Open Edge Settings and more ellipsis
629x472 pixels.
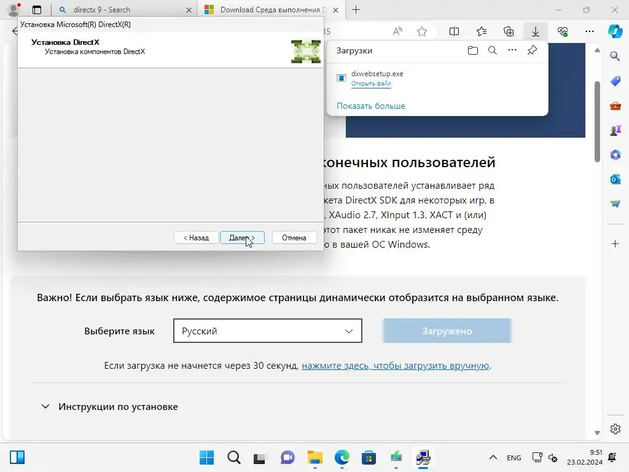(x=589, y=31)
